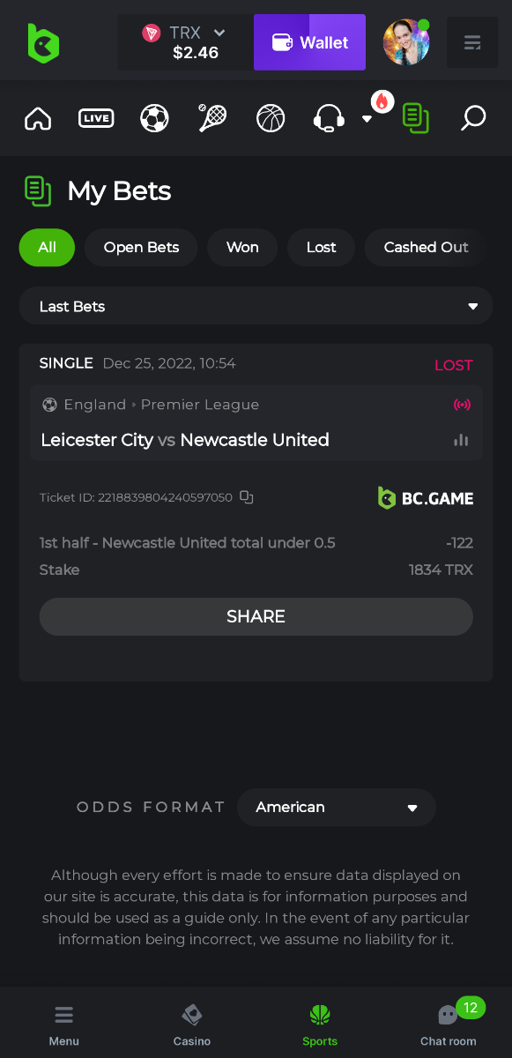Show only Lost bets
The image size is (512, 1058).
(321, 248)
